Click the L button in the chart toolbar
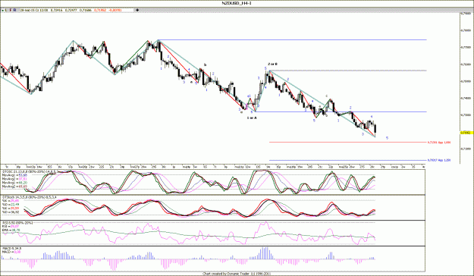474x276 pixels. 7,10
